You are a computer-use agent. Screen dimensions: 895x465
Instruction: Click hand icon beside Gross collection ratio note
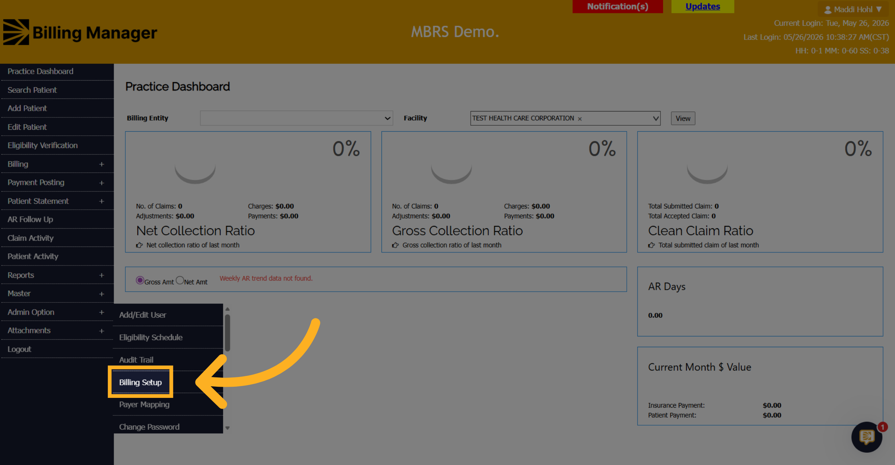(x=395, y=245)
